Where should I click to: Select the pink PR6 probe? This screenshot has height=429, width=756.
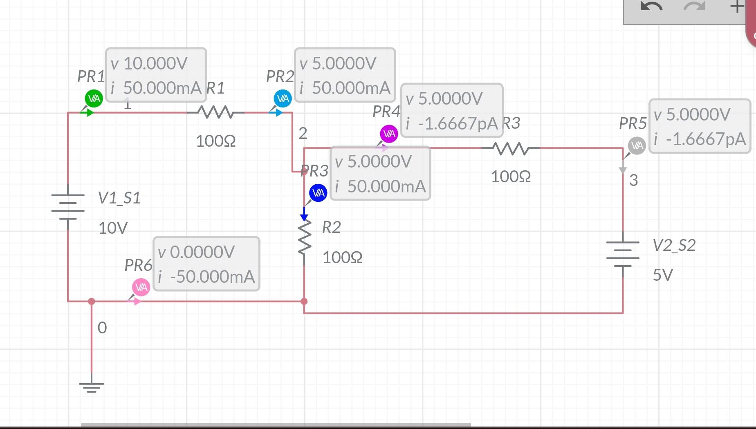pyautogui.click(x=141, y=287)
